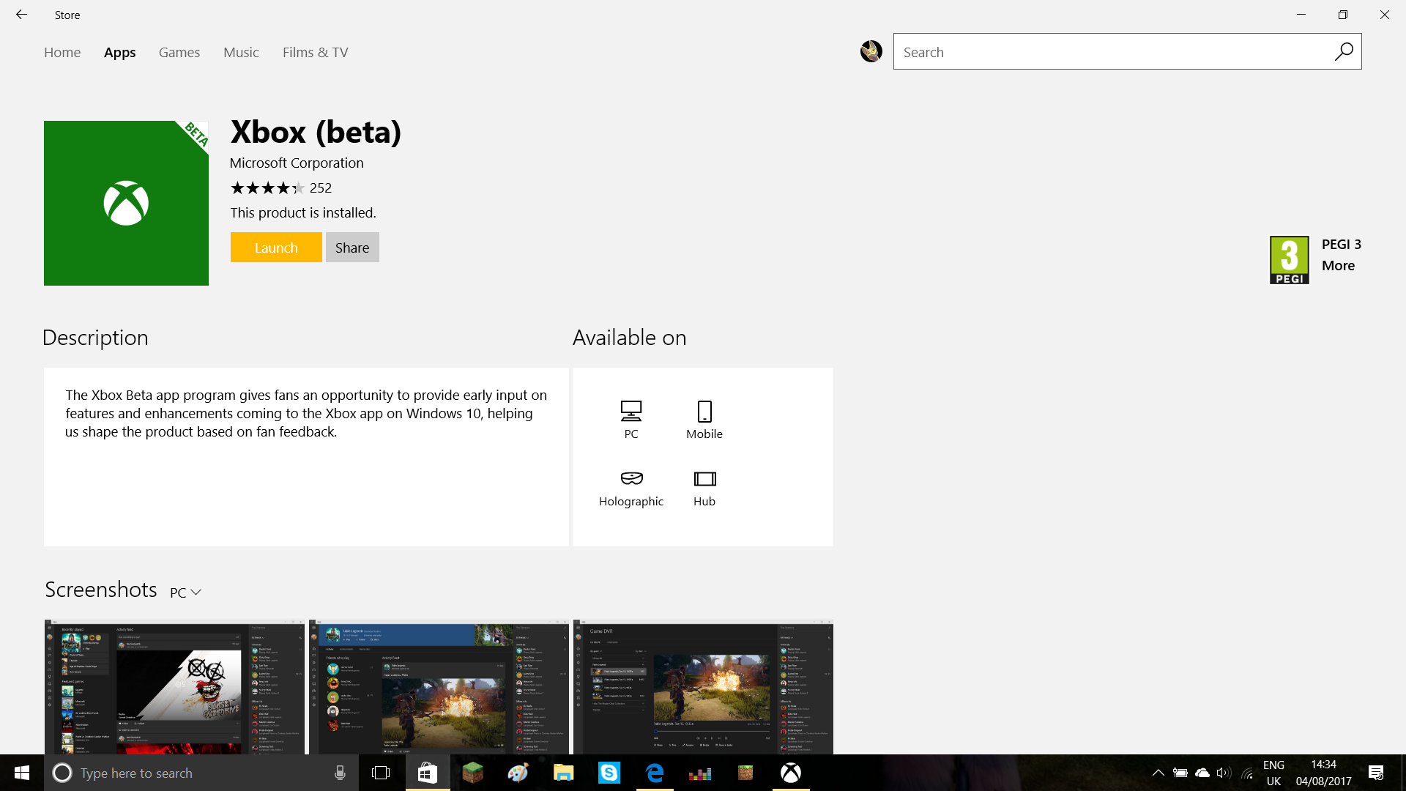Expand the Screenshots PC dropdown
This screenshot has width=1406, height=791.
tap(185, 592)
